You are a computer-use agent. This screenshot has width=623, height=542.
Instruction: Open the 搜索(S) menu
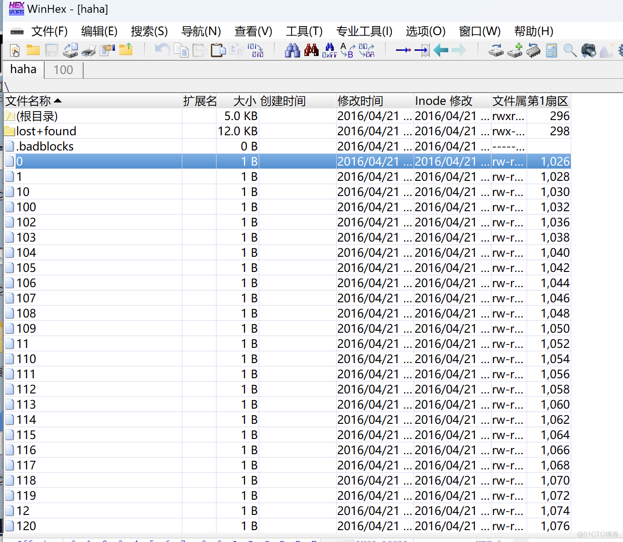tap(149, 31)
